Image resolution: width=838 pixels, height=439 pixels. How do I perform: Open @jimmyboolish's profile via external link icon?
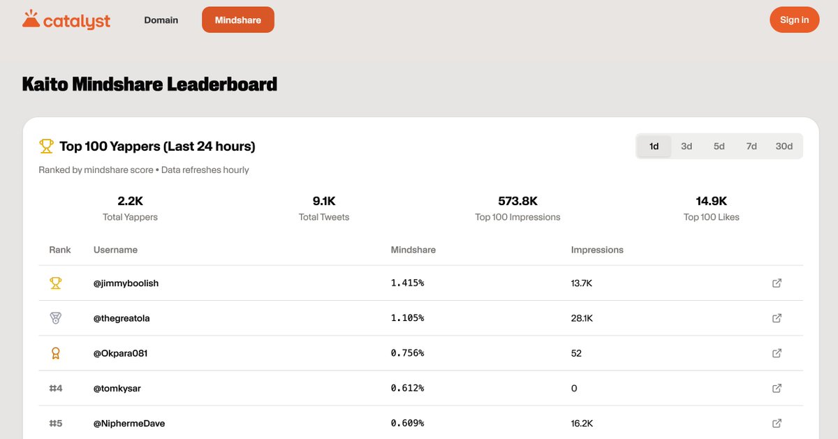[777, 283]
